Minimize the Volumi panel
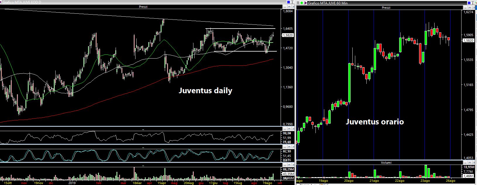The image size is (477, 185). 465,163
